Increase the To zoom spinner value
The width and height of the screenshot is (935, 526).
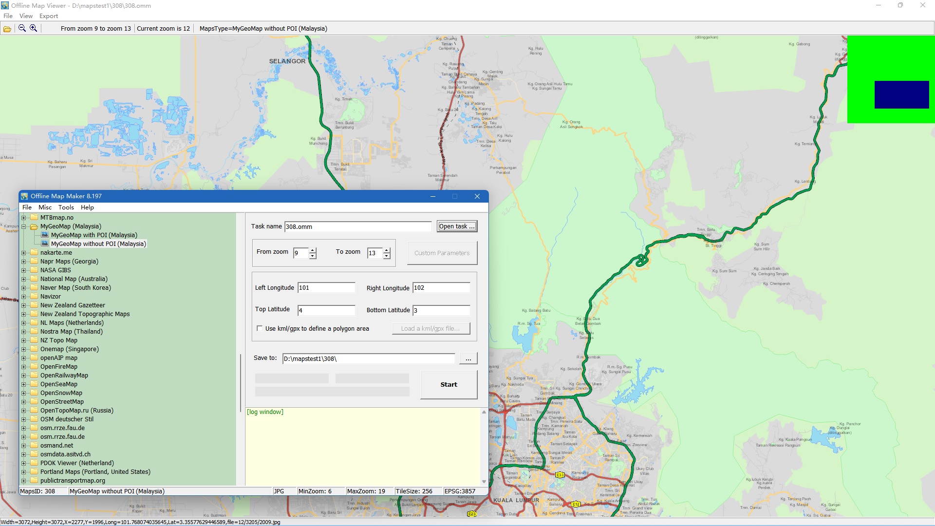tap(387, 250)
